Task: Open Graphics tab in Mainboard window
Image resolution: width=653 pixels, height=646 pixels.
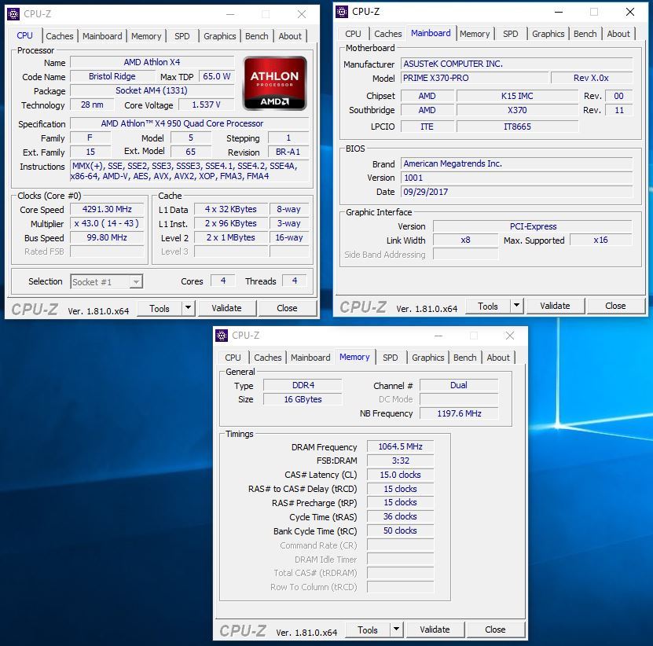Action: click(548, 34)
